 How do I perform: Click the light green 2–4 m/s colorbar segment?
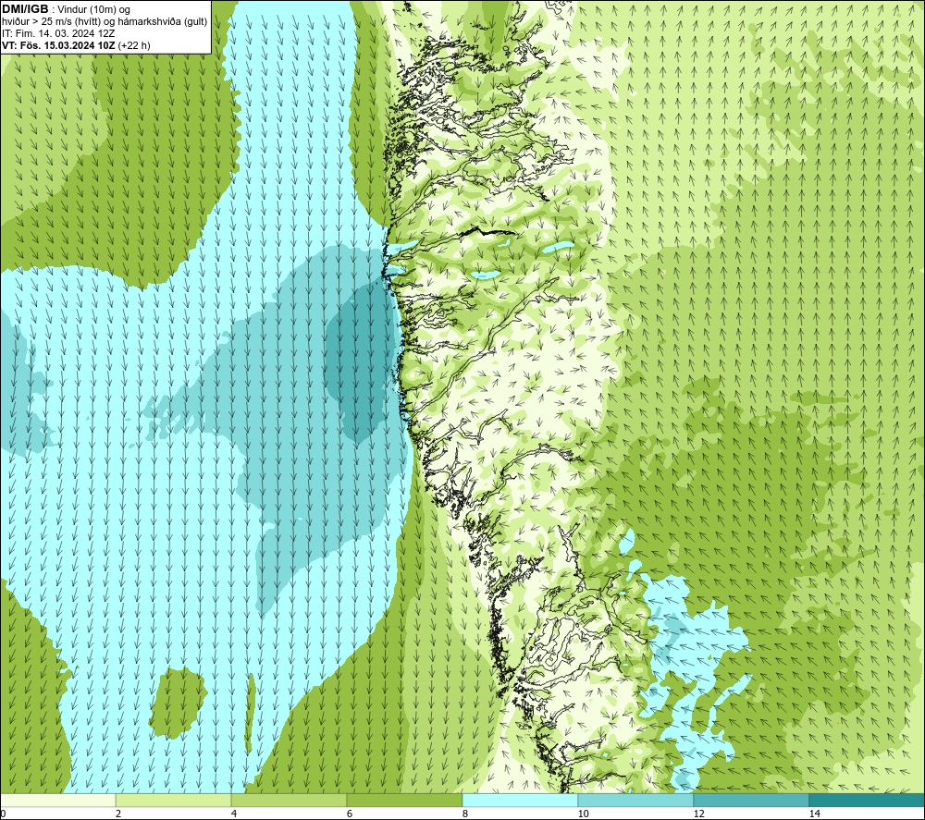(x=174, y=800)
